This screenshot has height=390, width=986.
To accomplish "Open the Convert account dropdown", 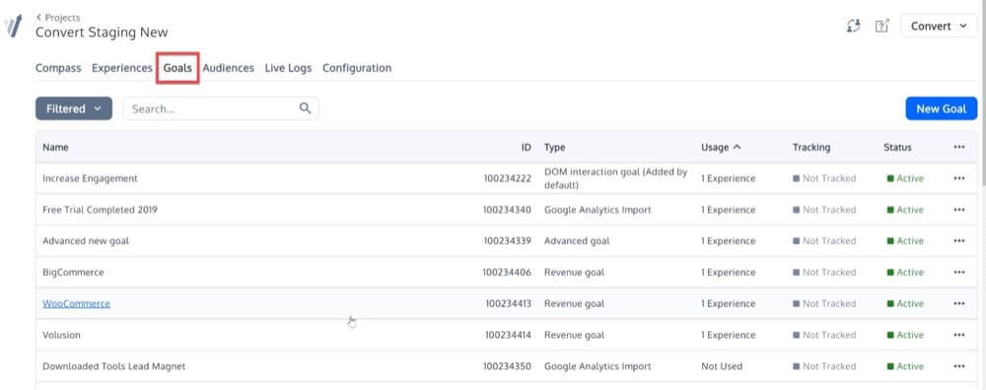I will coord(939,27).
